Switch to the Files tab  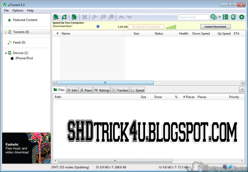[x=59, y=90]
